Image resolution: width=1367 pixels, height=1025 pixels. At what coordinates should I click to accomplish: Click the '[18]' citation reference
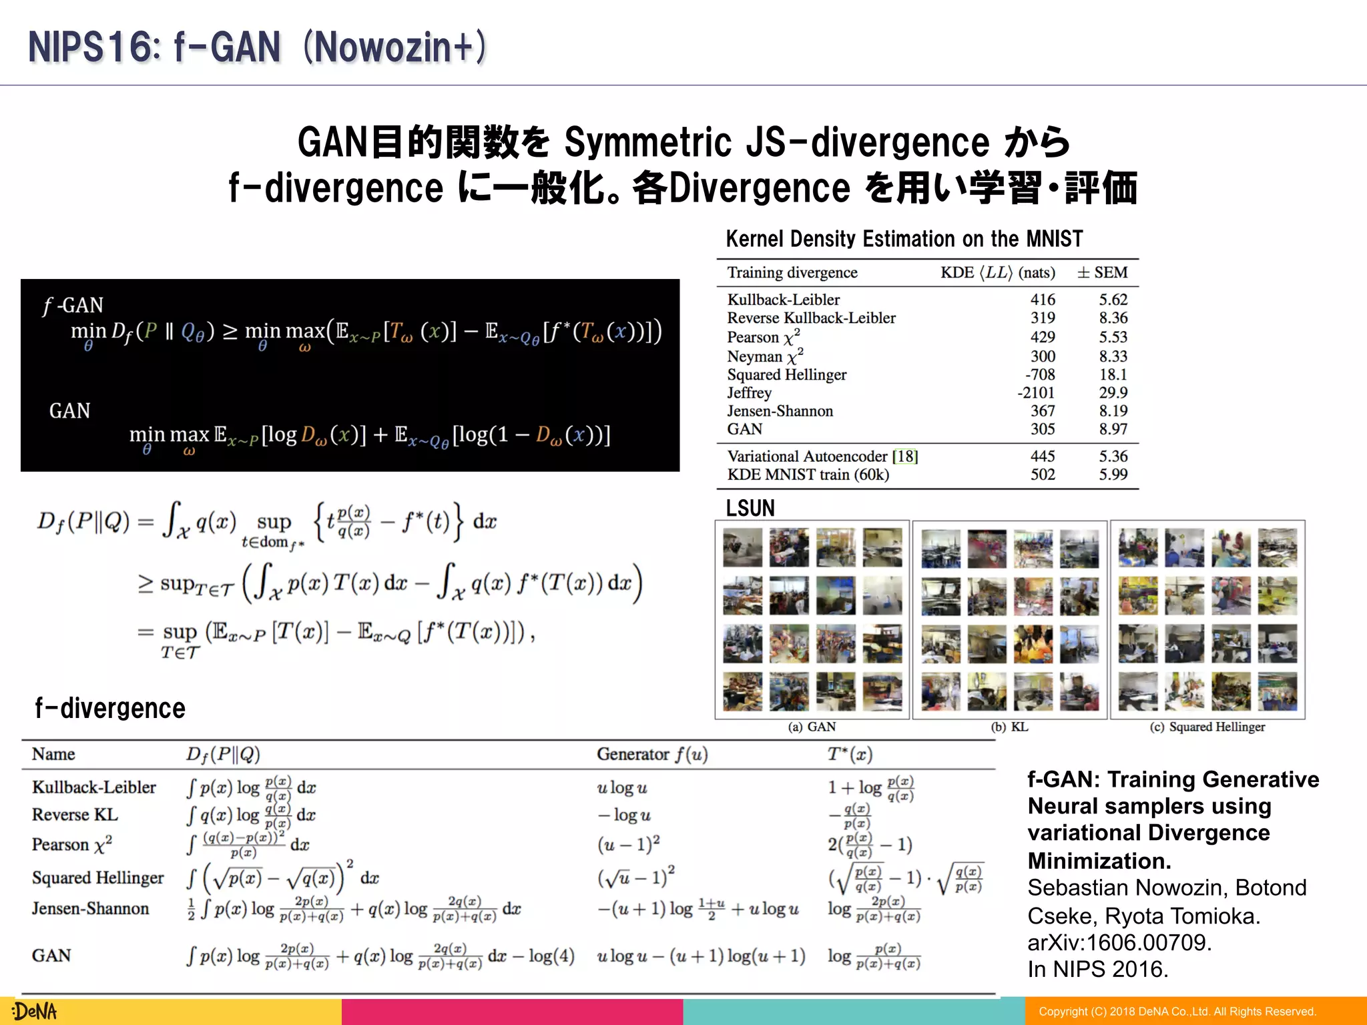(905, 456)
